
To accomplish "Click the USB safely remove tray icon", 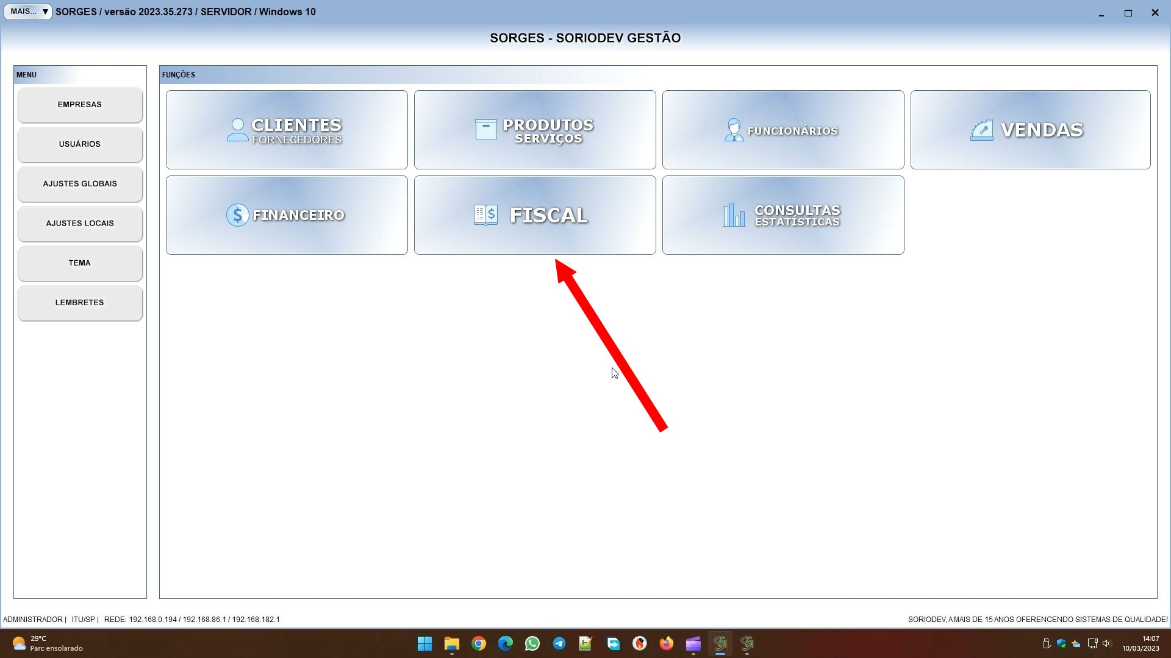I will 1047,643.
